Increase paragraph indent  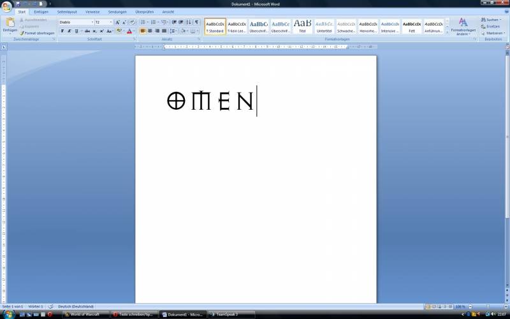[x=181, y=22]
